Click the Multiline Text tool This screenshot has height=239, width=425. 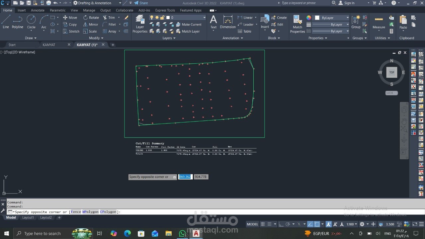tap(213, 22)
